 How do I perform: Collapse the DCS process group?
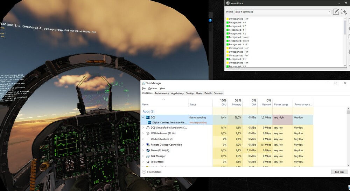pos(143,117)
